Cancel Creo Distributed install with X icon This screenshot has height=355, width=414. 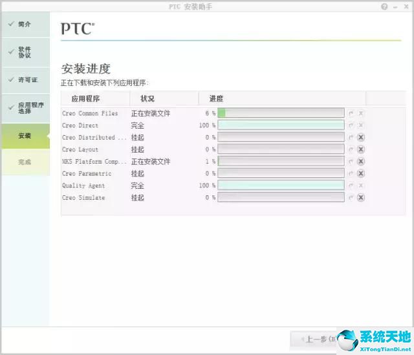(x=361, y=137)
